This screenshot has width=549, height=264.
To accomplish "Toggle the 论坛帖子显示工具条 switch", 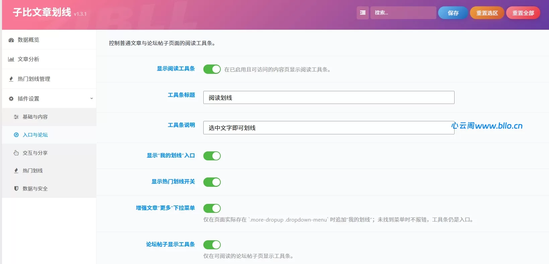I will [212, 245].
